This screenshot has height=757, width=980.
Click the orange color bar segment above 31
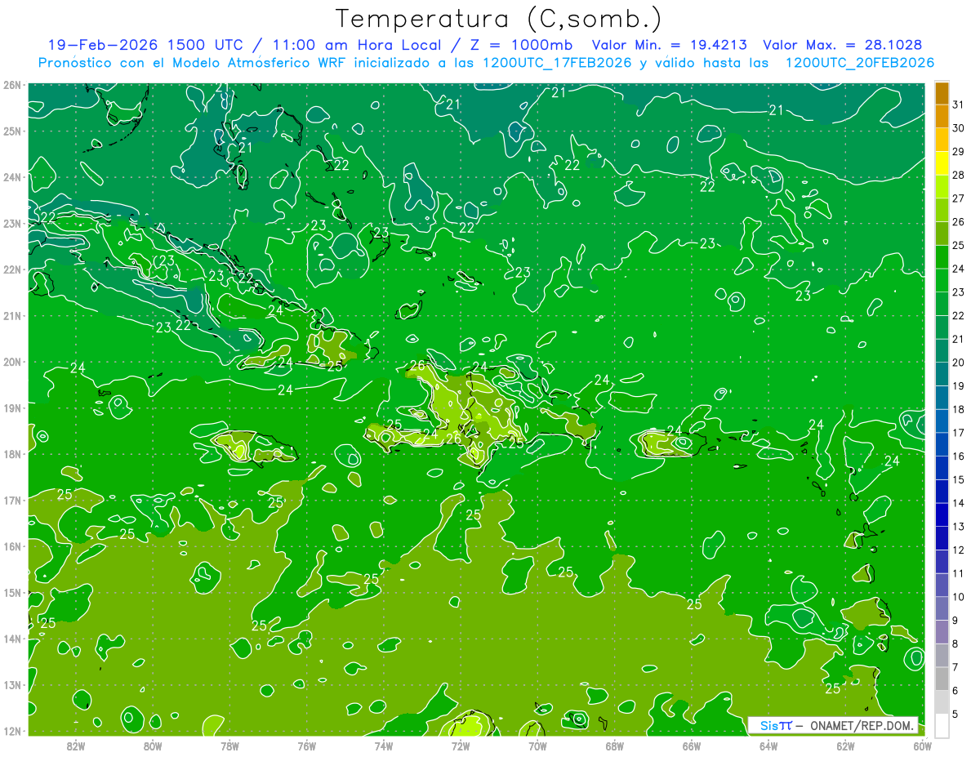pyautogui.click(x=942, y=92)
